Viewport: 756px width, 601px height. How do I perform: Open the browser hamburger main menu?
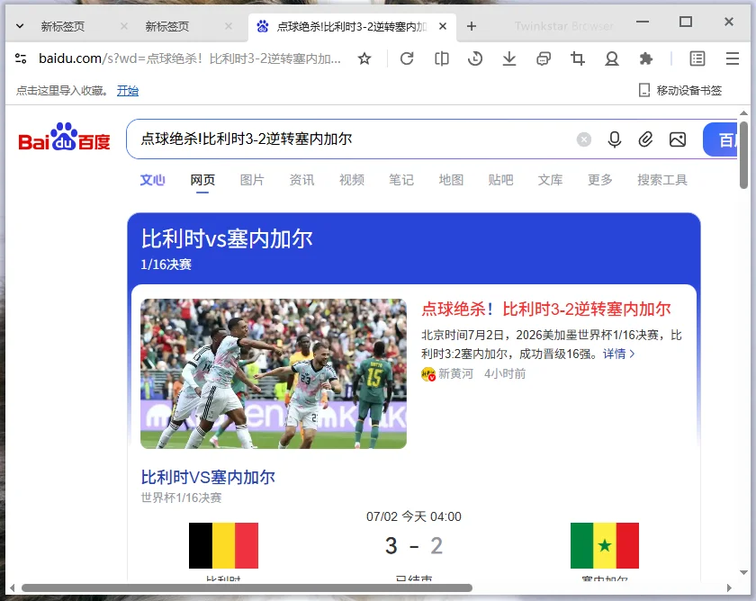tap(733, 58)
